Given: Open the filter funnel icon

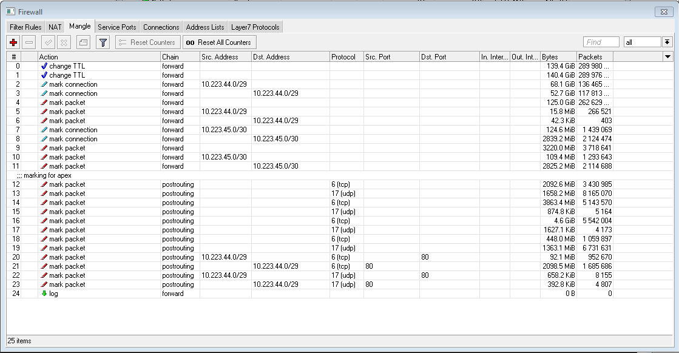Looking at the screenshot, I should [x=103, y=42].
